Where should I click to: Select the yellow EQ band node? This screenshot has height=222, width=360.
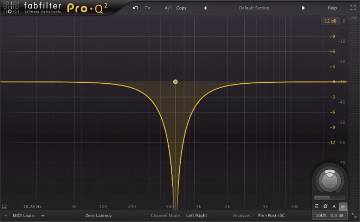coord(175,82)
